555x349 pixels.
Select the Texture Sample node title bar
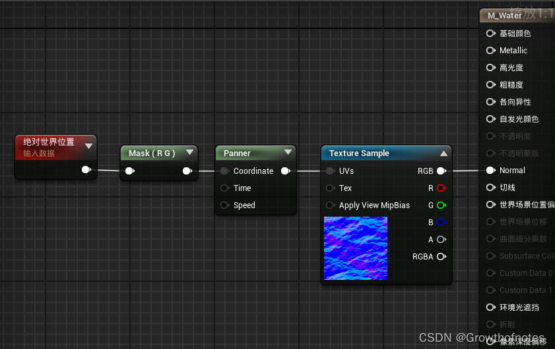click(386, 153)
